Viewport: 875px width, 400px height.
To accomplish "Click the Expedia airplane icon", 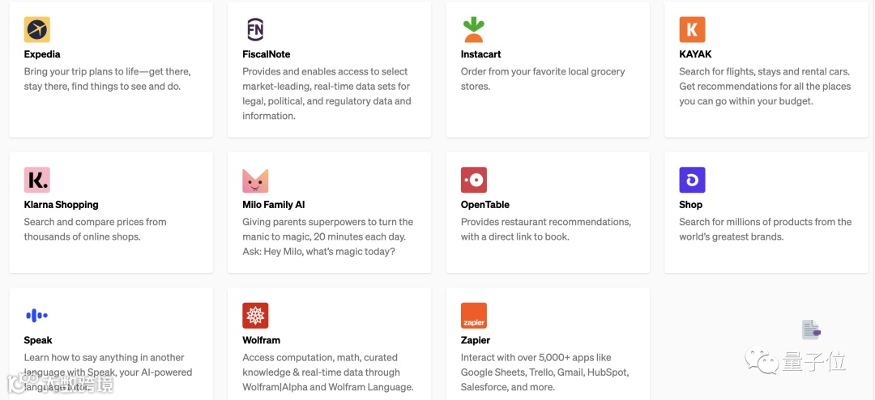I will coord(37,30).
